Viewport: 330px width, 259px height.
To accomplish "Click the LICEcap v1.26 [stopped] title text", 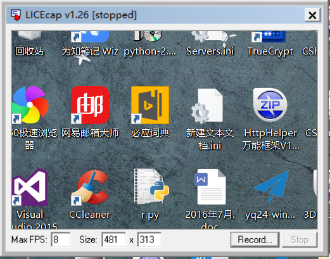I will [x=81, y=15].
